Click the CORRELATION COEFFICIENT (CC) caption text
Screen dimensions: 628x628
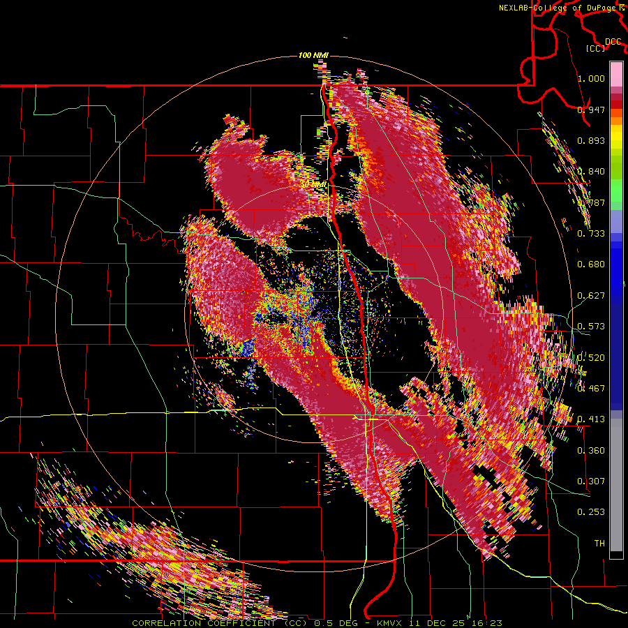(220, 623)
